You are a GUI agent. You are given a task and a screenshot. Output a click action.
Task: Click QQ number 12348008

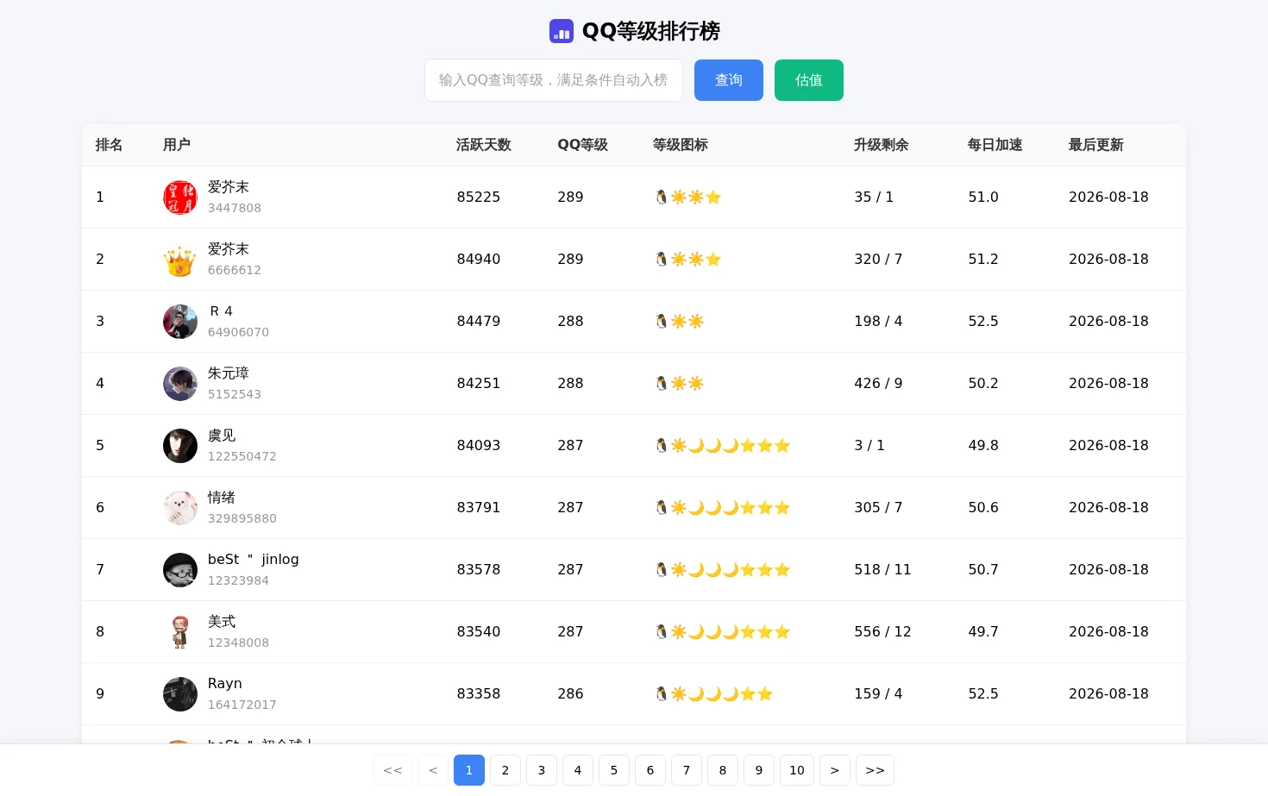(239, 642)
